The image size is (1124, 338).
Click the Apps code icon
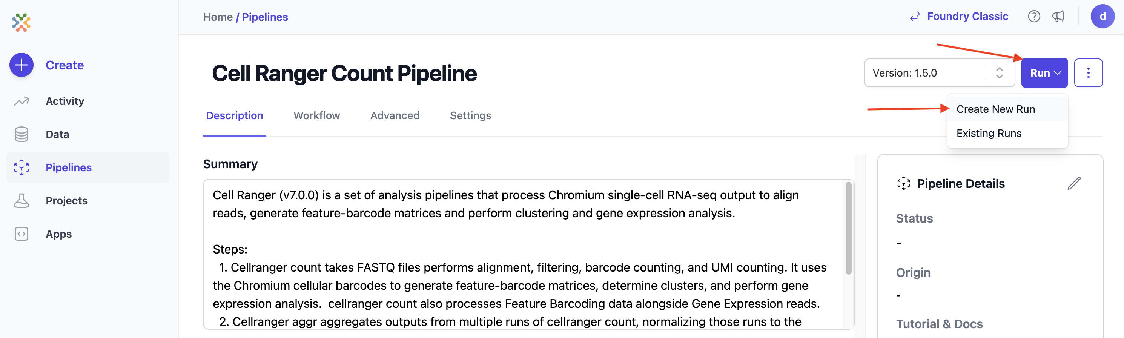pos(21,234)
